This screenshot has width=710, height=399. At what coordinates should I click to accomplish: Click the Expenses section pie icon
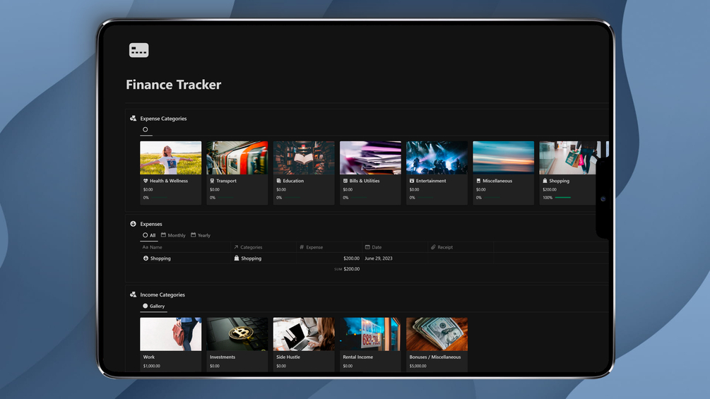pos(133,223)
